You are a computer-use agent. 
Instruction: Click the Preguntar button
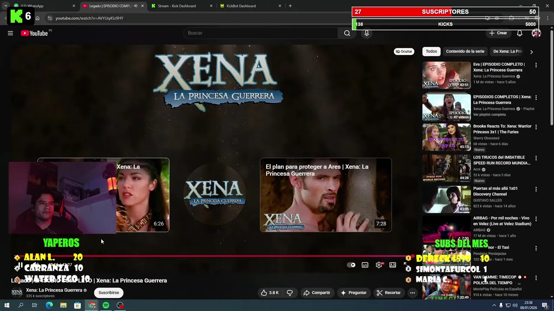354,293
